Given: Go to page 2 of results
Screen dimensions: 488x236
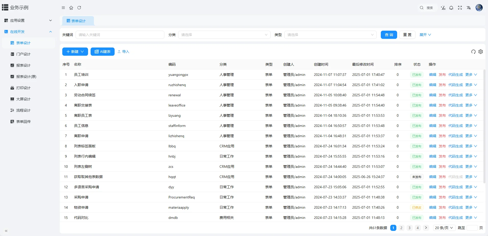Looking at the screenshot, I should coord(401,228).
